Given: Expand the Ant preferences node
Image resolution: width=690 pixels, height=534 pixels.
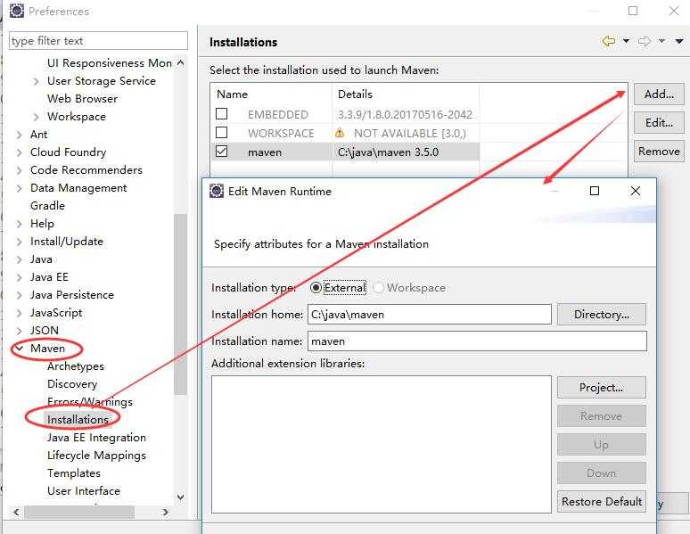Looking at the screenshot, I should [x=19, y=135].
